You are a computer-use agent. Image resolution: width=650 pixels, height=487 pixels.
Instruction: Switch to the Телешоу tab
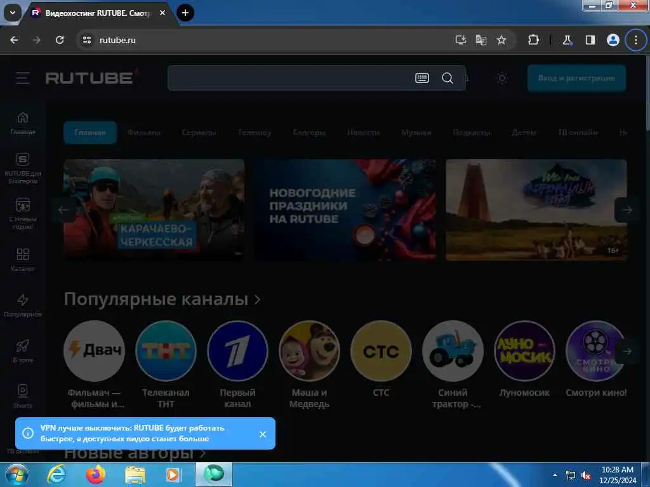click(x=255, y=133)
